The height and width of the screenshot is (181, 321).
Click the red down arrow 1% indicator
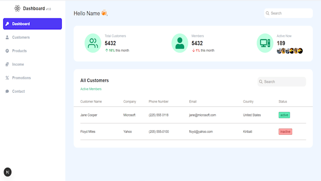pyautogui.click(x=196, y=51)
